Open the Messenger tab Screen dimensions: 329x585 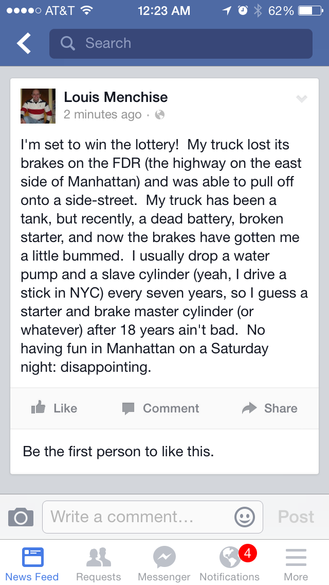point(164,564)
